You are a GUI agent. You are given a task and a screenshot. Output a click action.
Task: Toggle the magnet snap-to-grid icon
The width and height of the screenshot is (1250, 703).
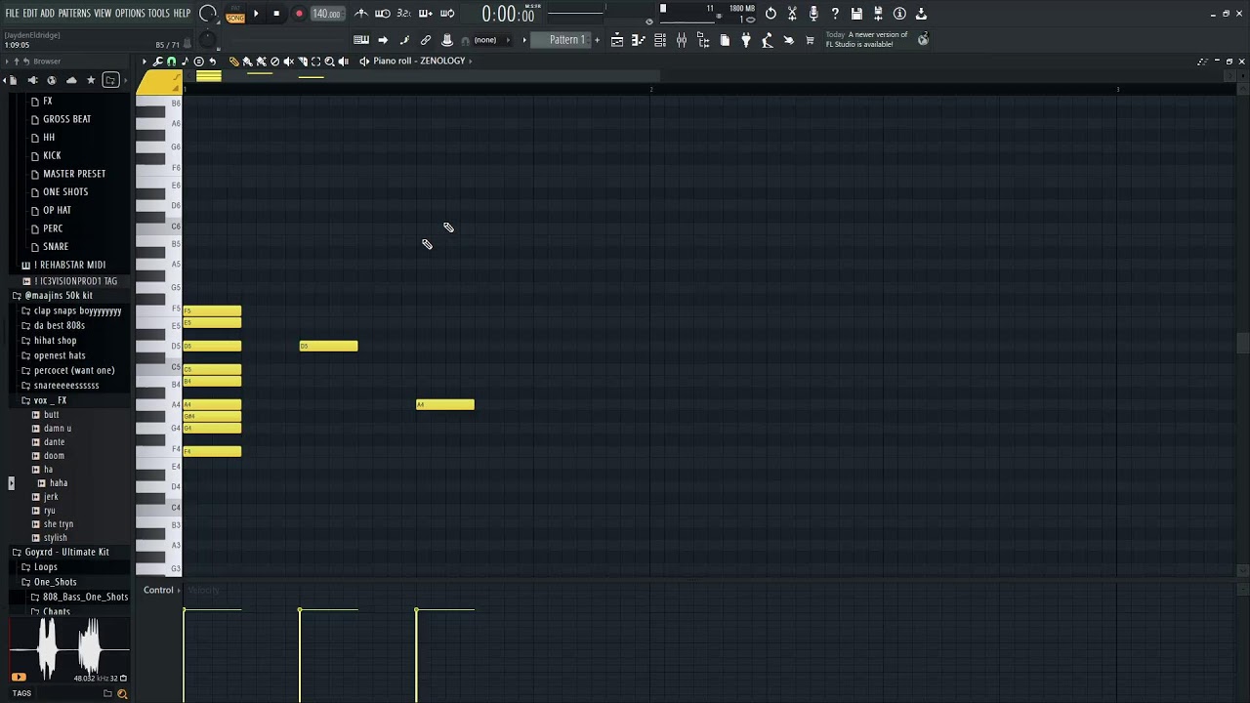click(171, 61)
